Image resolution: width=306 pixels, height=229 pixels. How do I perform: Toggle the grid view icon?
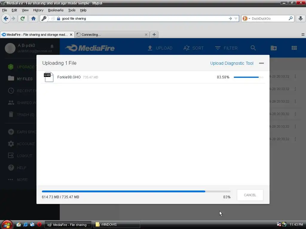click(x=294, y=48)
